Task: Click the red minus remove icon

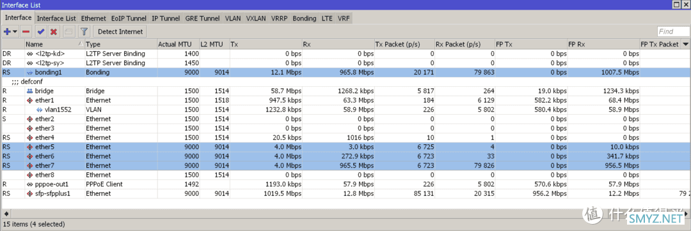Action: pyautogui.click(x=26, y=32)
